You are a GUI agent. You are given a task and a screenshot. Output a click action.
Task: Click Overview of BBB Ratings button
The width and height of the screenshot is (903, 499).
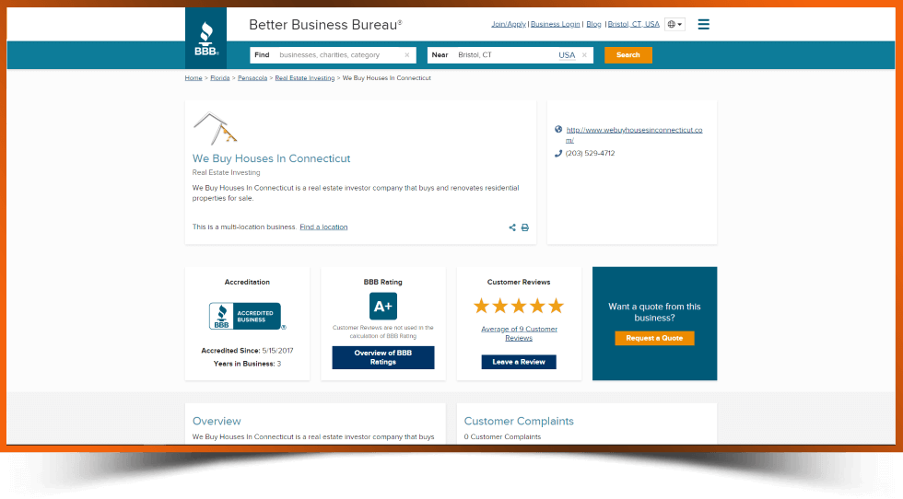(383, 357)
